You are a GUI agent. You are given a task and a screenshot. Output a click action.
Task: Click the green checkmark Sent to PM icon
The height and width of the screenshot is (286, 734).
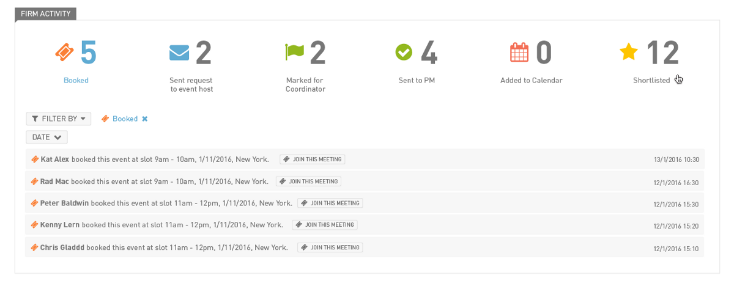(404, 53)
